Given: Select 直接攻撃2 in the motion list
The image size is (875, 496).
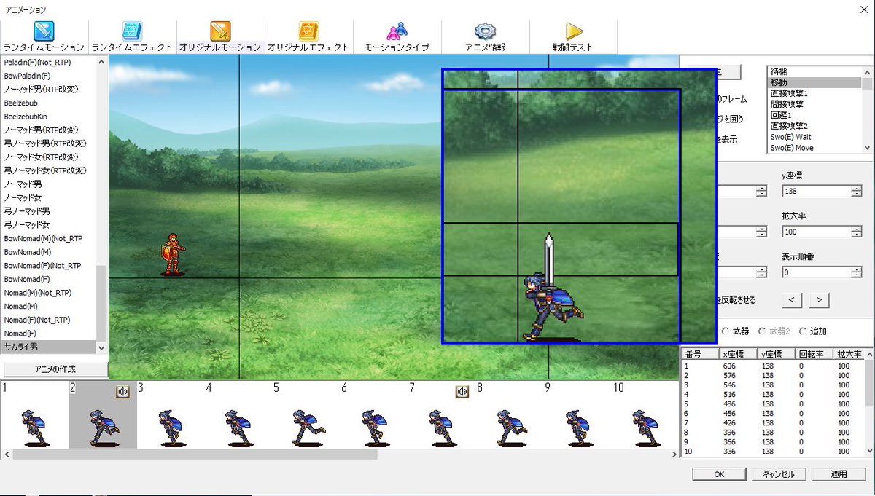Looking at the screenshot, I should tap(814, 126).
